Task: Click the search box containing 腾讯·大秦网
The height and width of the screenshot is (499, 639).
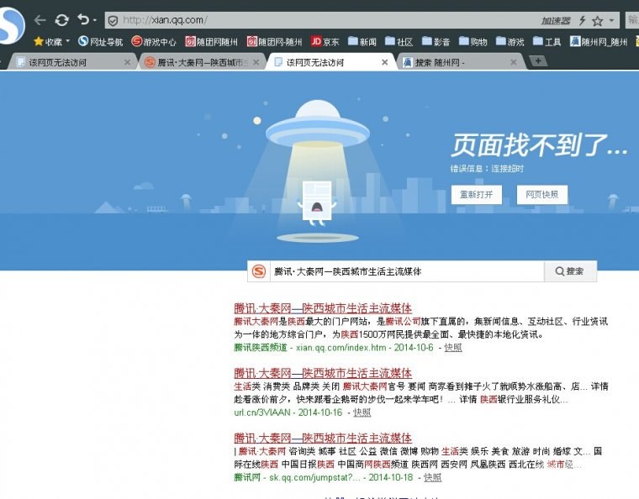Action: pos(407,271)
